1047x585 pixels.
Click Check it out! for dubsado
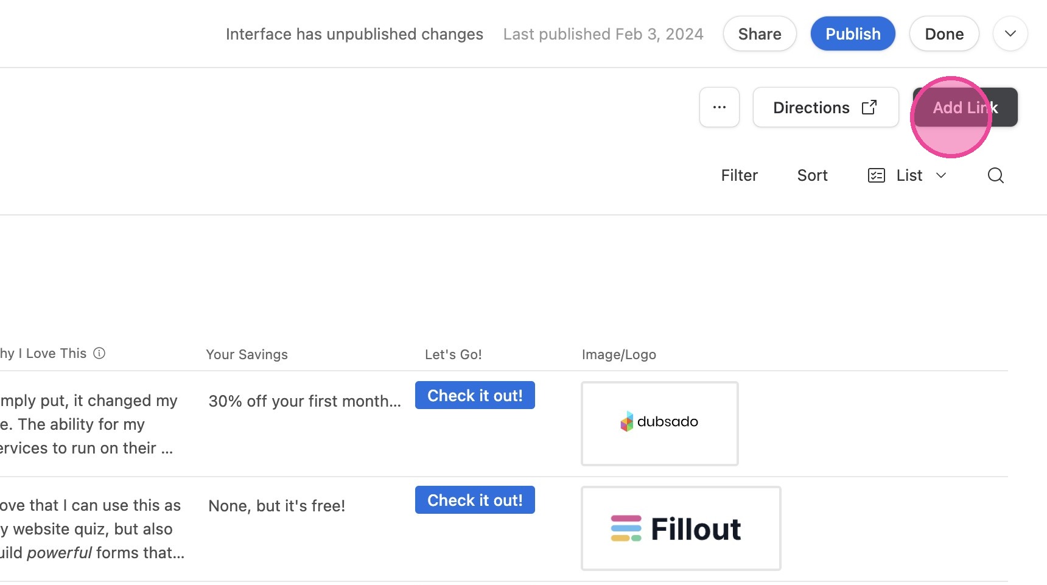point(475,395)
